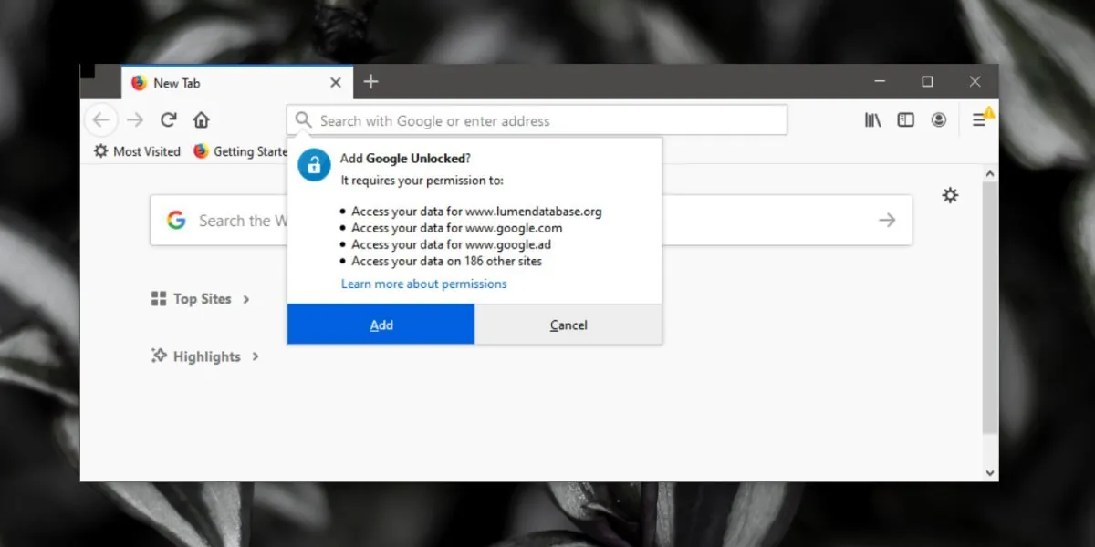
Task: Click scrollbar down arrow
Action: coord(990,472)
